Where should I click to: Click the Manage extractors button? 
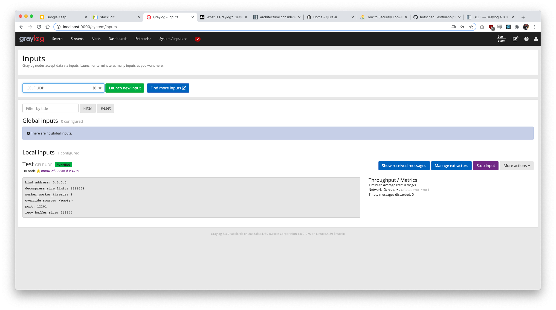[451, 165]
